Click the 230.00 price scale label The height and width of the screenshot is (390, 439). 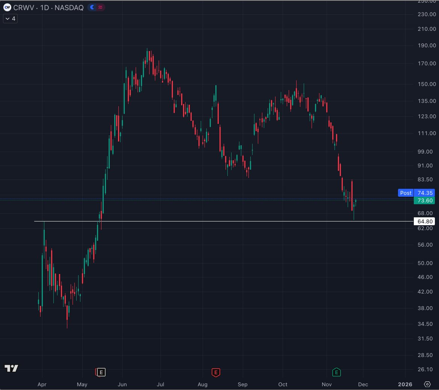pos(427,14)
